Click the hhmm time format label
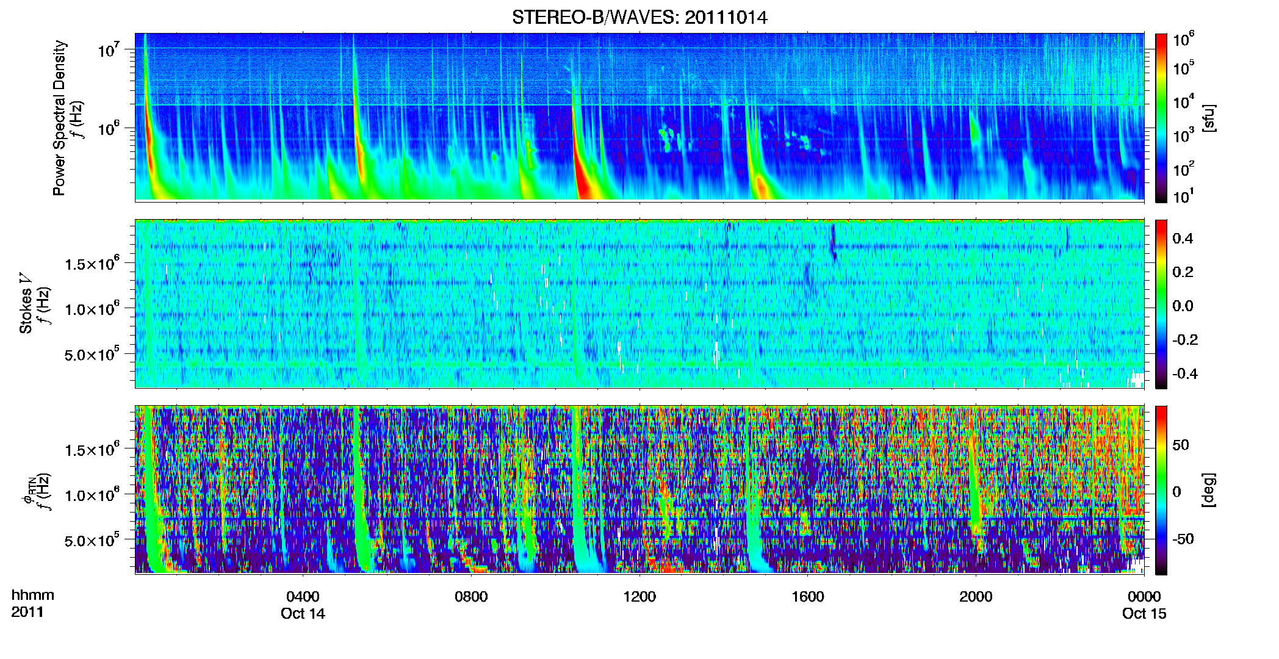The height and width of the screenshot is (659, 1279). click(x=32, y=595)
